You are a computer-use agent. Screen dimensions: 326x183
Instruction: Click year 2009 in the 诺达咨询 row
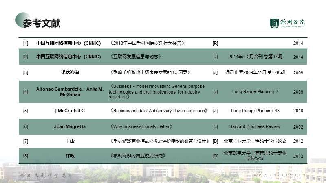coord(298,73)
